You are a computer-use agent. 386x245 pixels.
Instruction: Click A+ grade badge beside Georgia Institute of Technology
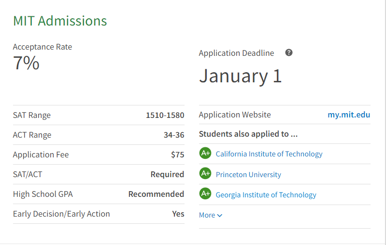click(205, 194)
